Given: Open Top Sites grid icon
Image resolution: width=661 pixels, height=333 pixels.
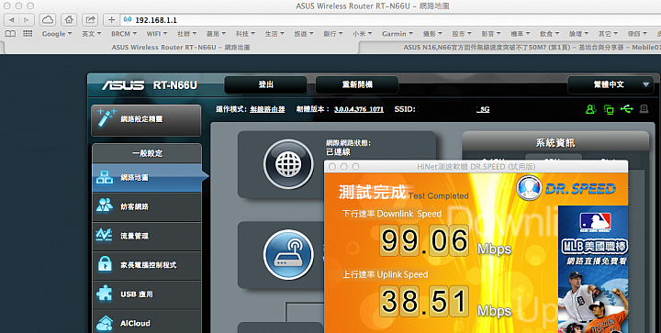Looking at the screenshot, I should (x=28, y=34).
